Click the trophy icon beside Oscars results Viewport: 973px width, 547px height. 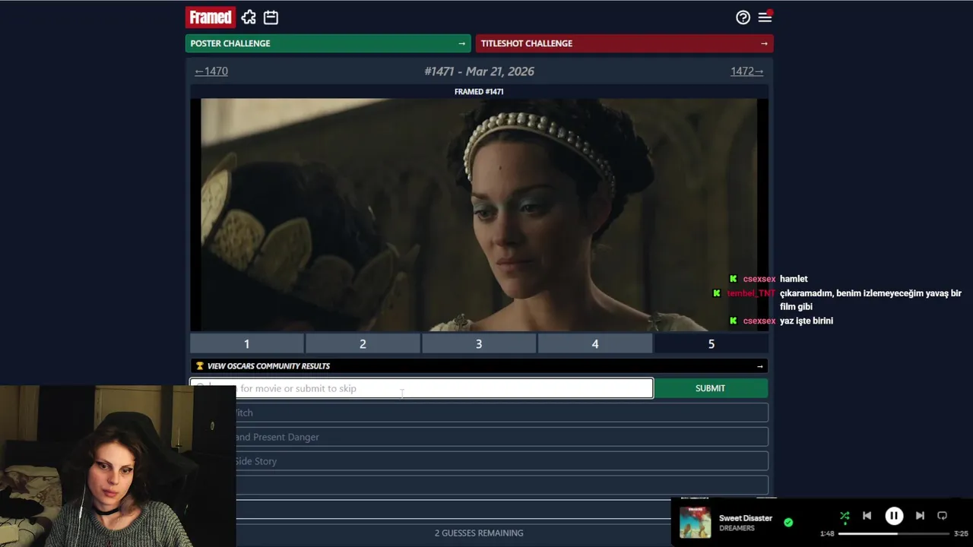click(x=200, y=366)
